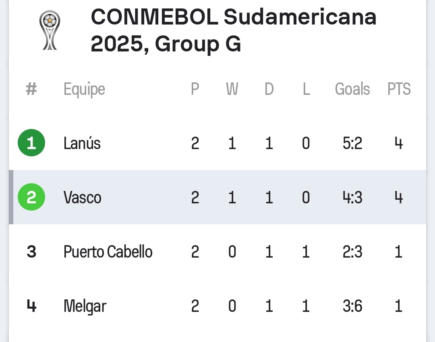Click the green position 1 badge

(31, 143)
